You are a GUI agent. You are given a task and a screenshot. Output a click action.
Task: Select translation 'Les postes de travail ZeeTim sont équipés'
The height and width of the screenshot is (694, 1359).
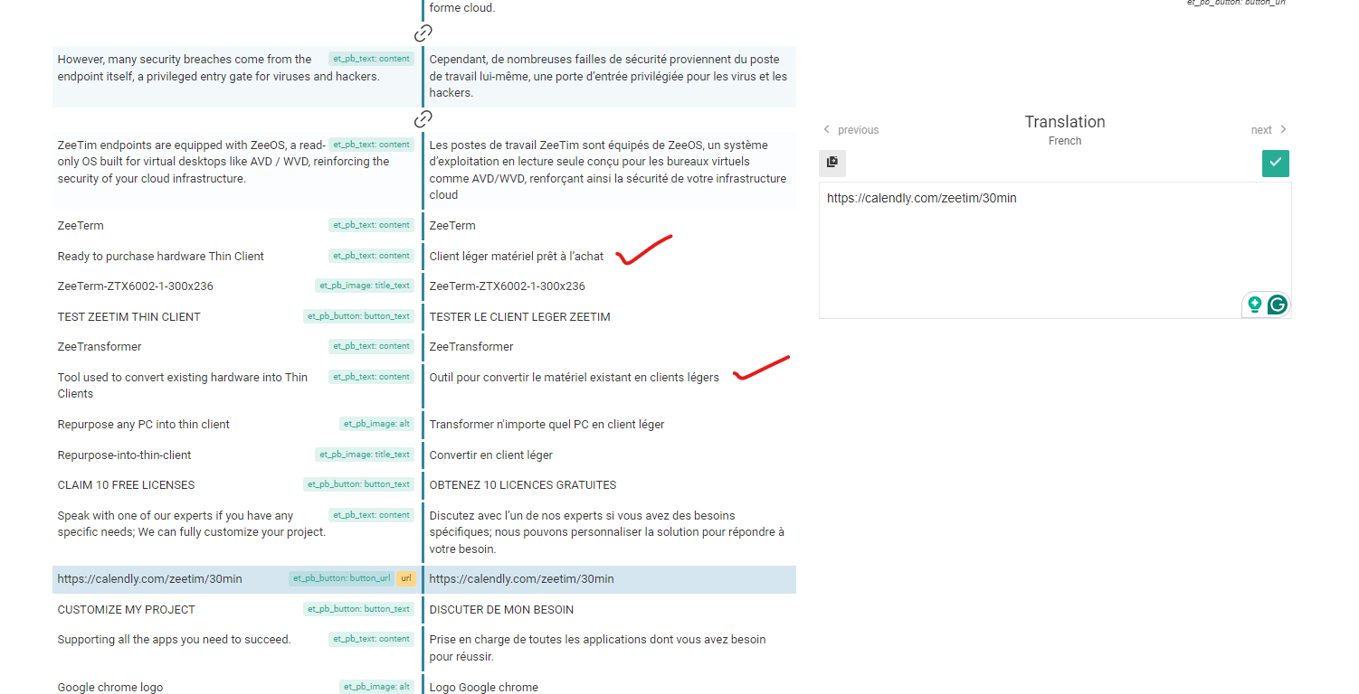pos(608,170)
